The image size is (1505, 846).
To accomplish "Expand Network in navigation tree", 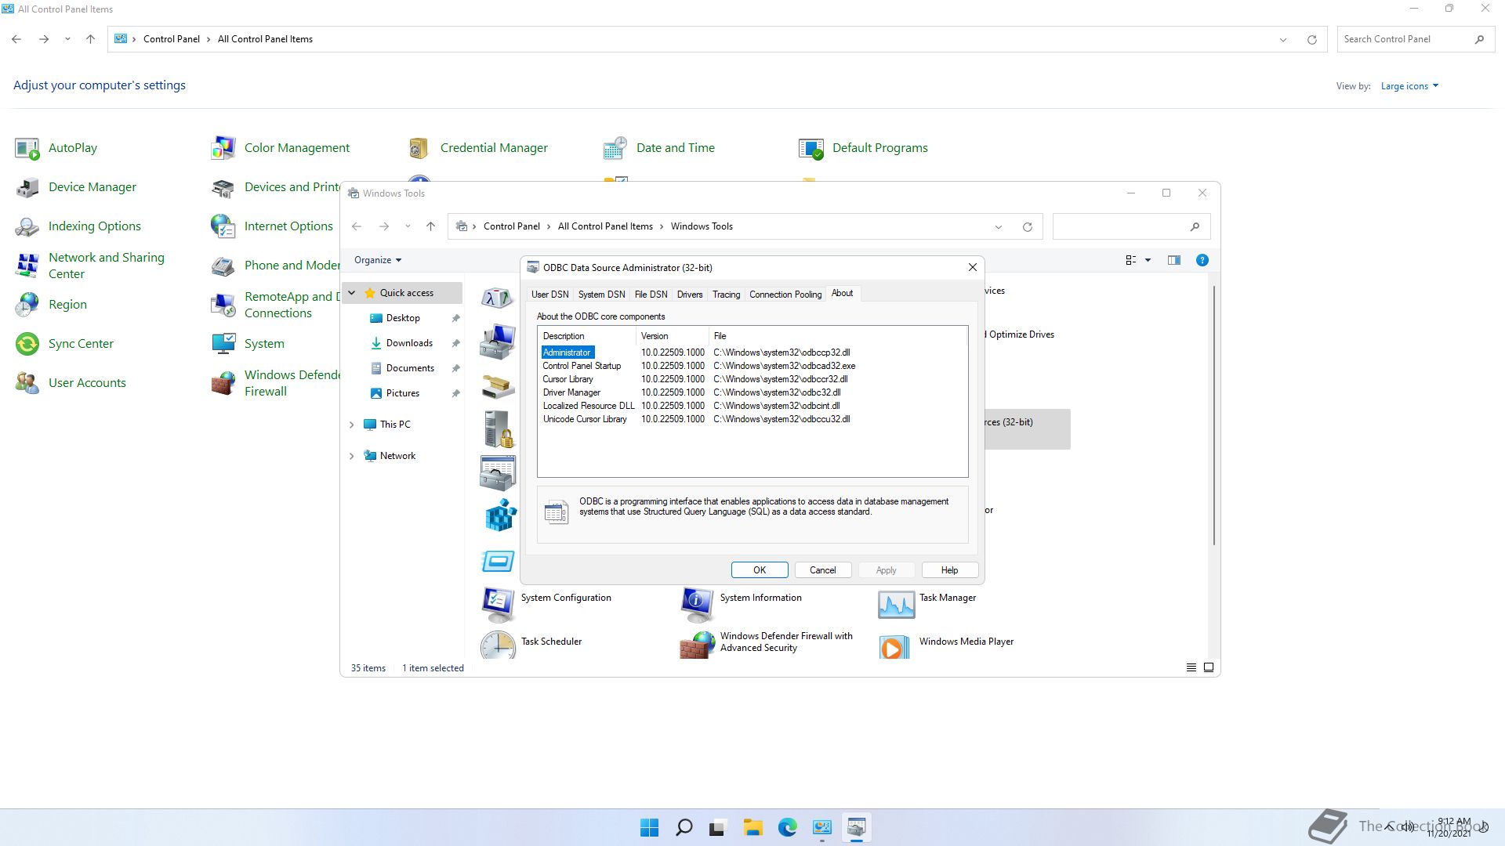I will [x=351, y=456].
